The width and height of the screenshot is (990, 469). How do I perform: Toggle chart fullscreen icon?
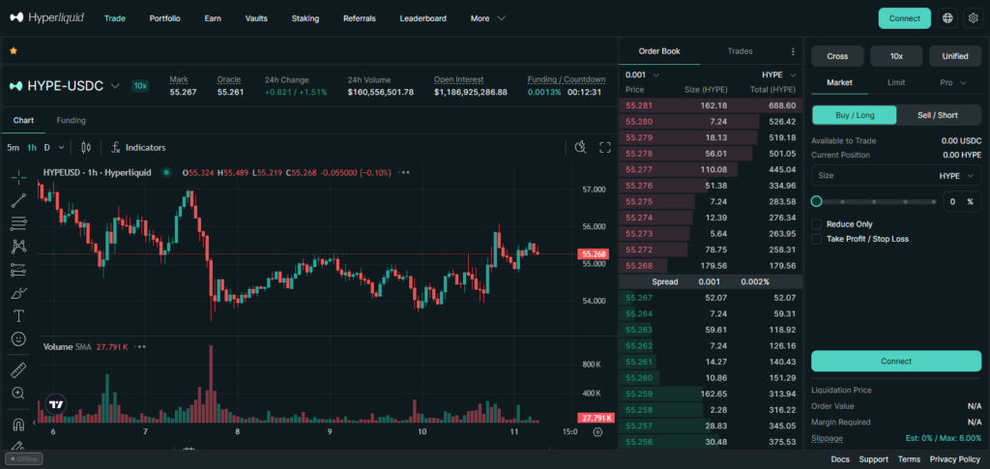point(605,147)
